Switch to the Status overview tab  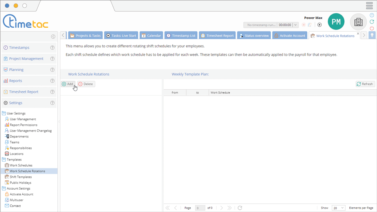click(x=254, y=35)
